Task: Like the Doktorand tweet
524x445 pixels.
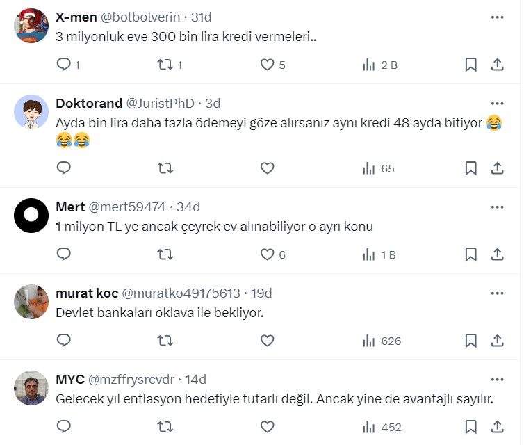Action: pyautogui.click(x=267, y=168)
